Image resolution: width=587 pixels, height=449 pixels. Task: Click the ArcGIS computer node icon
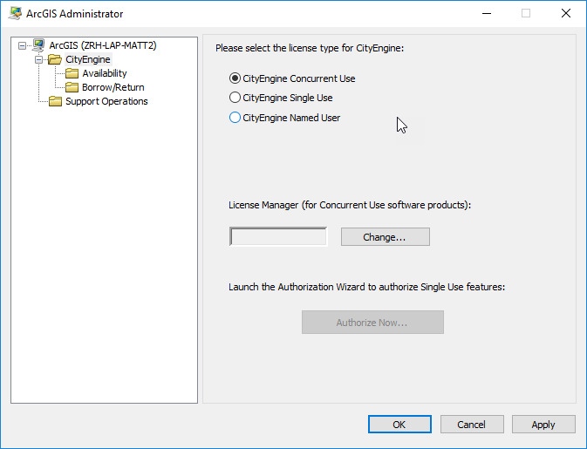(x=38, y=44)
